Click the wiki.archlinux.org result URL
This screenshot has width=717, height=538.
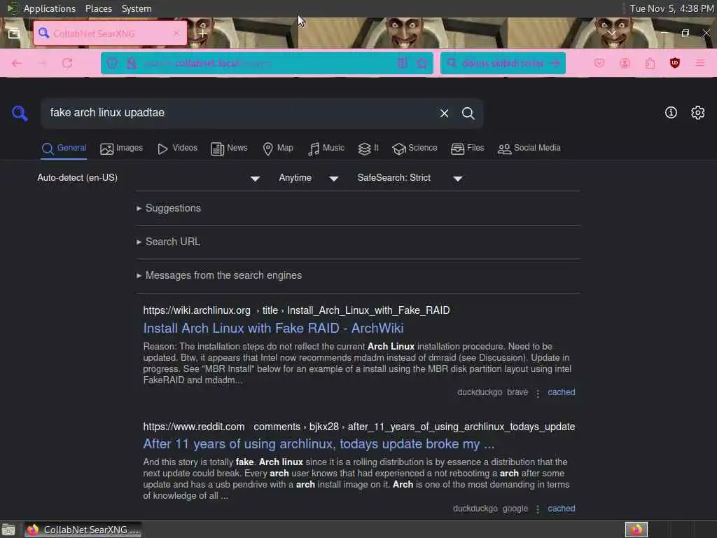tap(296, 310)
